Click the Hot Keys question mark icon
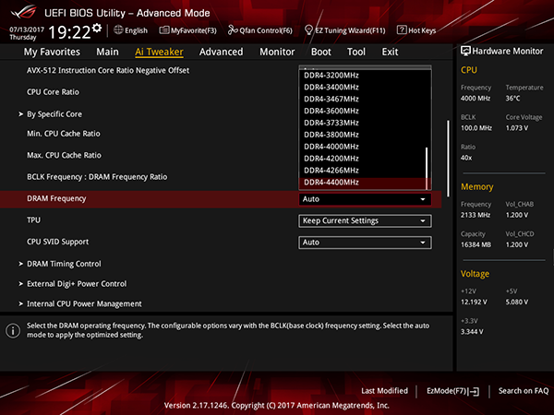 point(402,30)
